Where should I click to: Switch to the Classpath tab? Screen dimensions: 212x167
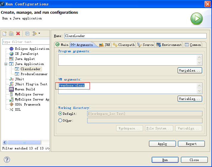(124, 45)
